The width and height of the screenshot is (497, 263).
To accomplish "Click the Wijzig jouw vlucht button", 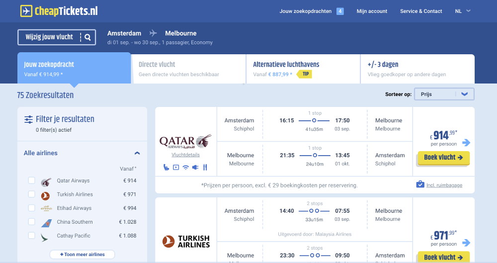I will 57,37.
